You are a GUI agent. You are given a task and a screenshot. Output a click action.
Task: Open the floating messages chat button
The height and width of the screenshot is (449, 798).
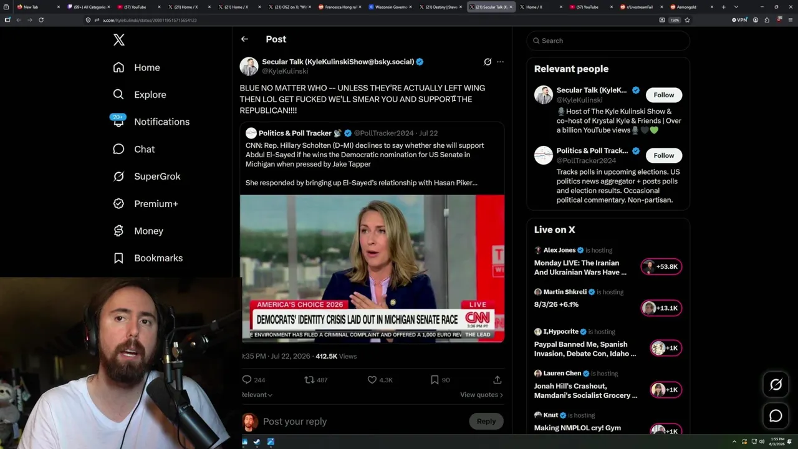(776, 416)
